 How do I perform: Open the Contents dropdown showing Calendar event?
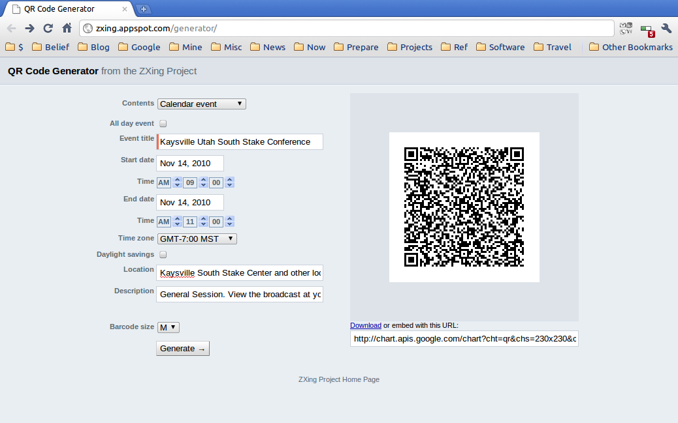pos(201,104)
